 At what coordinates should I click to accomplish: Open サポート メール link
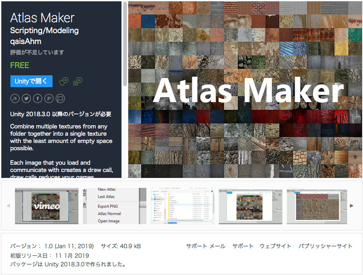[x=206, y=246]
